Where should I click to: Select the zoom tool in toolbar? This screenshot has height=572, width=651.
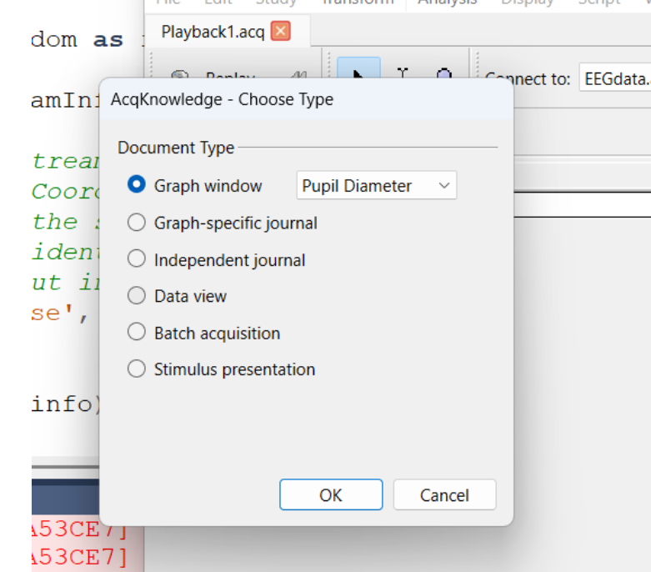click(x=444, y=73)
